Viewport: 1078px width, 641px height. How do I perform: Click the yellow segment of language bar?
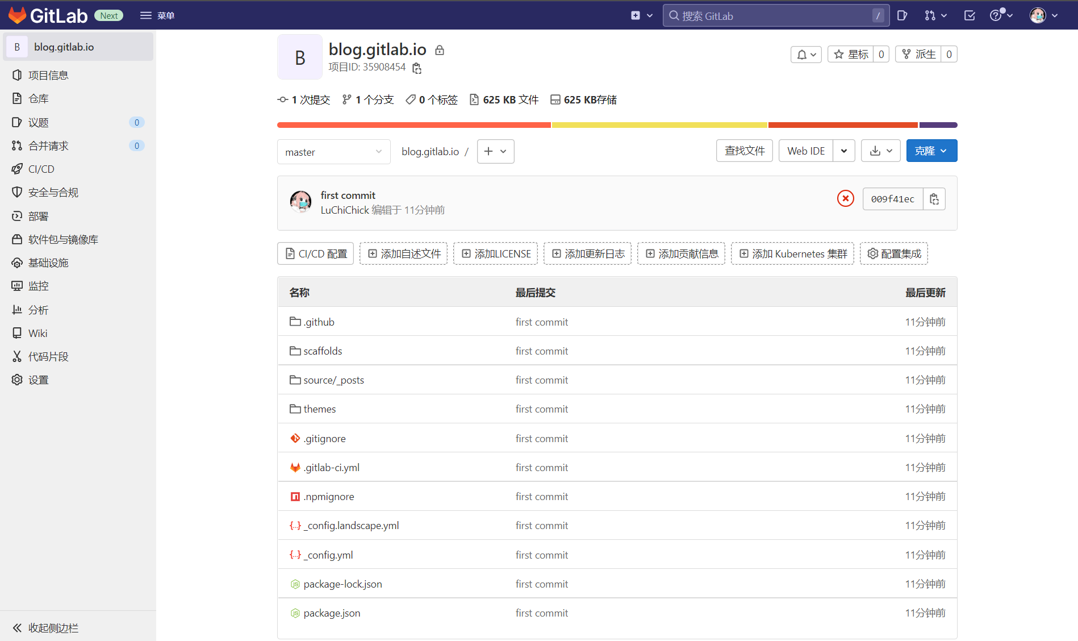tap(659, 125)
